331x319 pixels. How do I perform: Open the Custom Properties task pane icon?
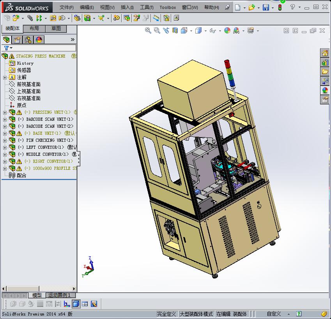(x=325, y=100)
